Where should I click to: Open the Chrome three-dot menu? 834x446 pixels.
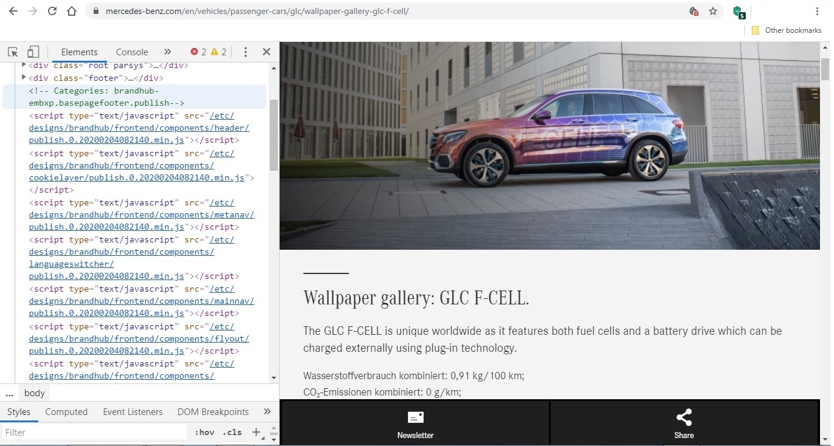(x=816, y=11)
